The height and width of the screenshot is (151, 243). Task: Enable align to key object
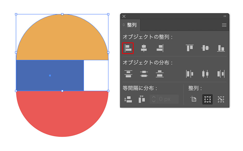point(221,99)
